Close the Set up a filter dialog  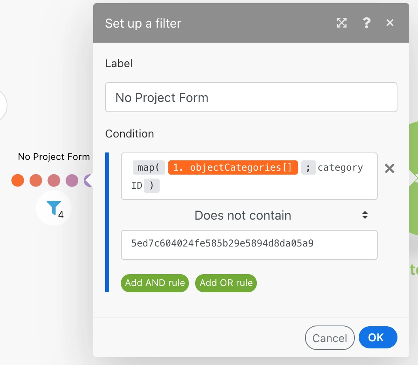click(390, 23)
